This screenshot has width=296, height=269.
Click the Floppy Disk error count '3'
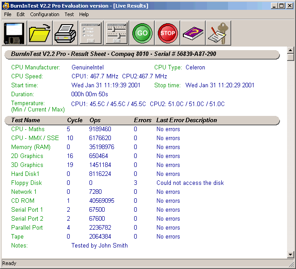pos(135,183)
